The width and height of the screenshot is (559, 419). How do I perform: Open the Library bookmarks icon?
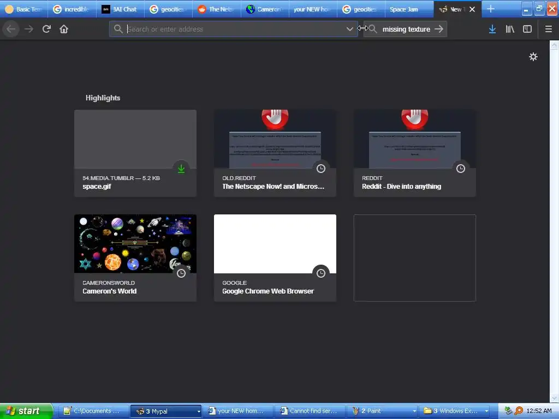pyautogui.click(x=510, y=29)
